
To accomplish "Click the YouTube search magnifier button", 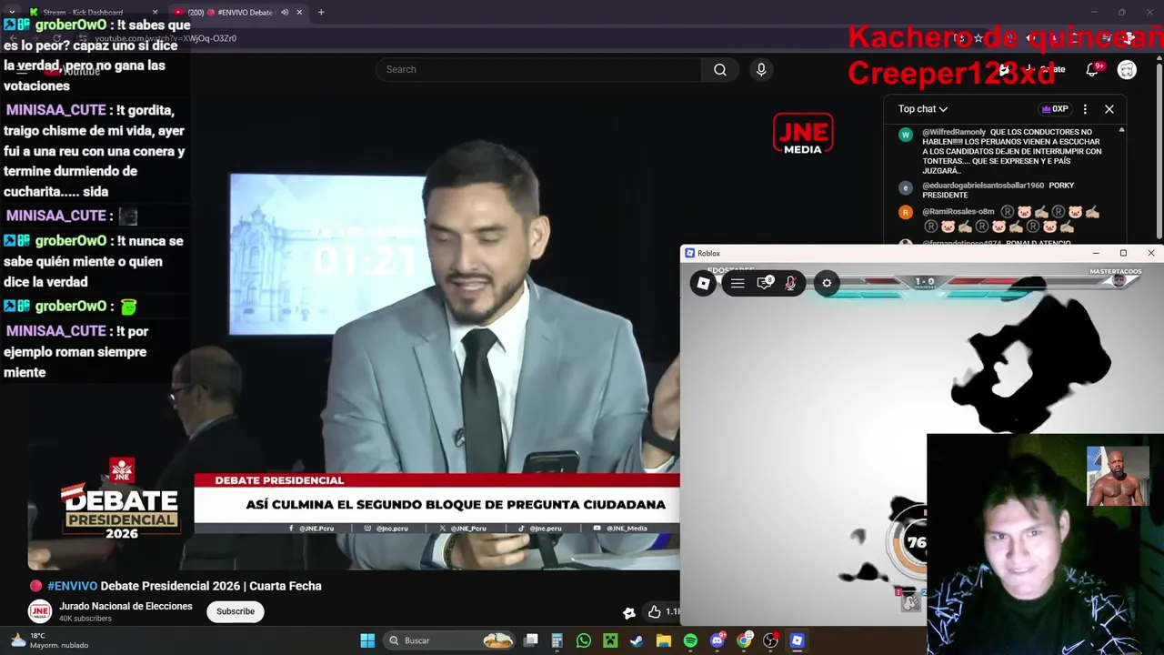I will [x=720, y=69].
